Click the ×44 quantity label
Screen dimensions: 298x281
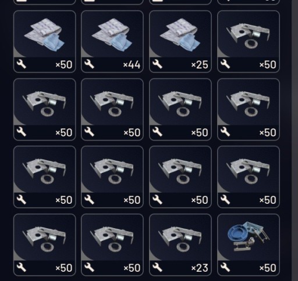coord(132,64)
